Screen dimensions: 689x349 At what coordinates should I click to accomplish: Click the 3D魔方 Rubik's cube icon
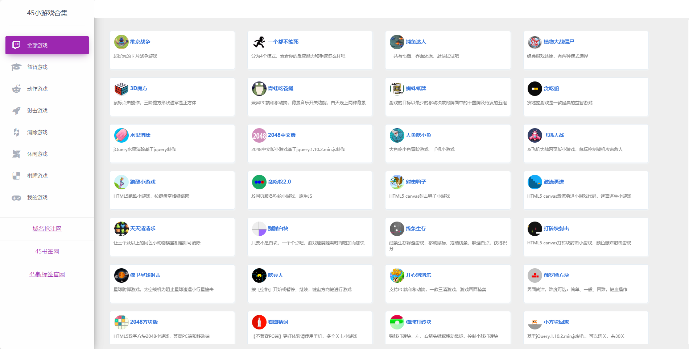pyautogui.click(x=121, y=89)
